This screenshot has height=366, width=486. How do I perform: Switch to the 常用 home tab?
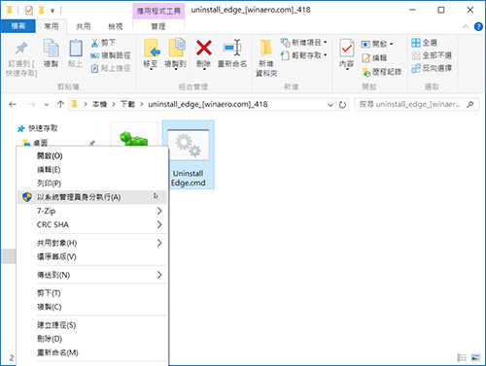click(x=52, y=26)
